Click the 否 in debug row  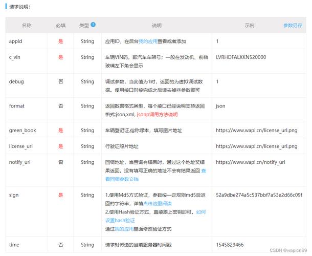[61, 82]
